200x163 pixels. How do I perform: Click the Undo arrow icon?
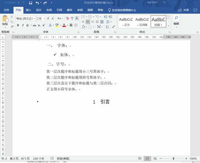[x=37, y=3]
